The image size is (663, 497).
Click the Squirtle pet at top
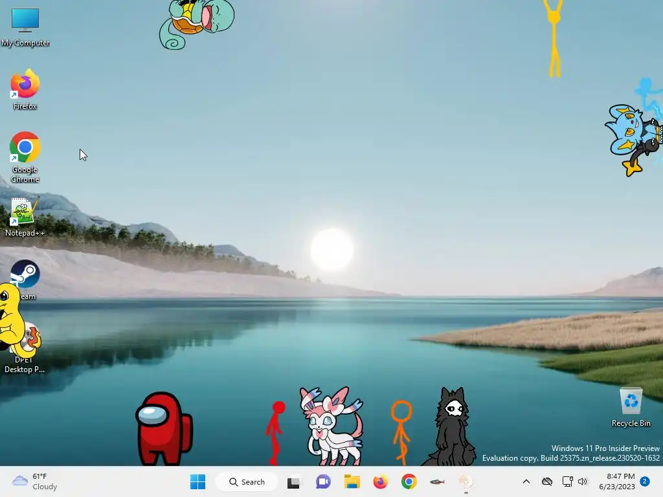click(x=196, y=24)
